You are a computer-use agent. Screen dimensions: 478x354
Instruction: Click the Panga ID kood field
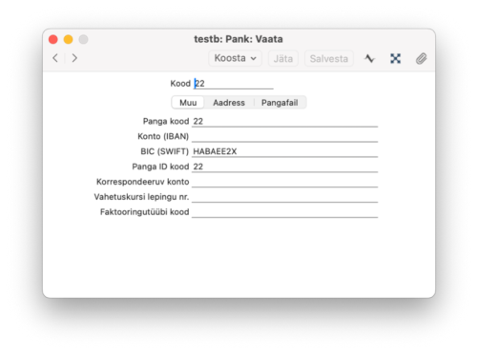point(284,167)
